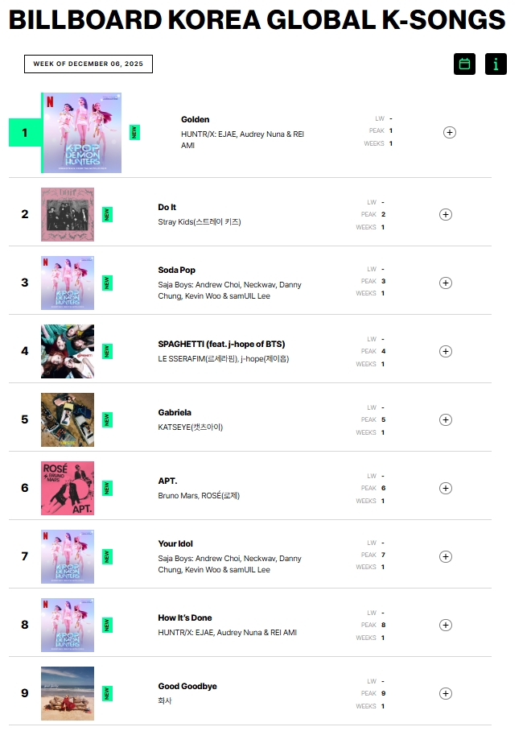Click plus icon beside SPAGHETTI entry
This screenshot has width=527, height=731.
click(446, 351)
